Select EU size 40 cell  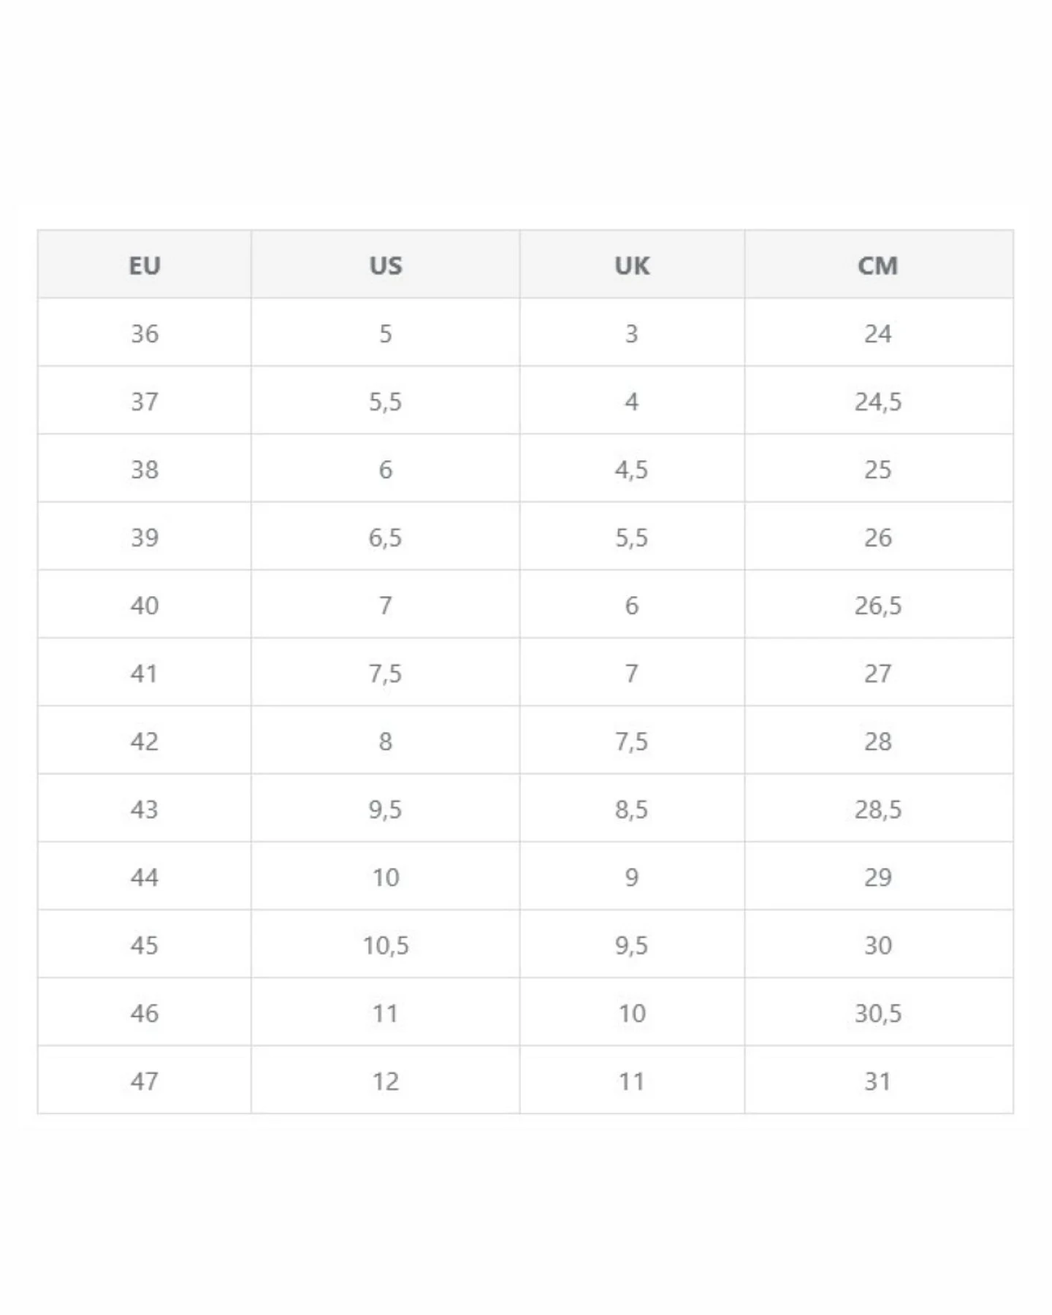click(x=145, y=604)
